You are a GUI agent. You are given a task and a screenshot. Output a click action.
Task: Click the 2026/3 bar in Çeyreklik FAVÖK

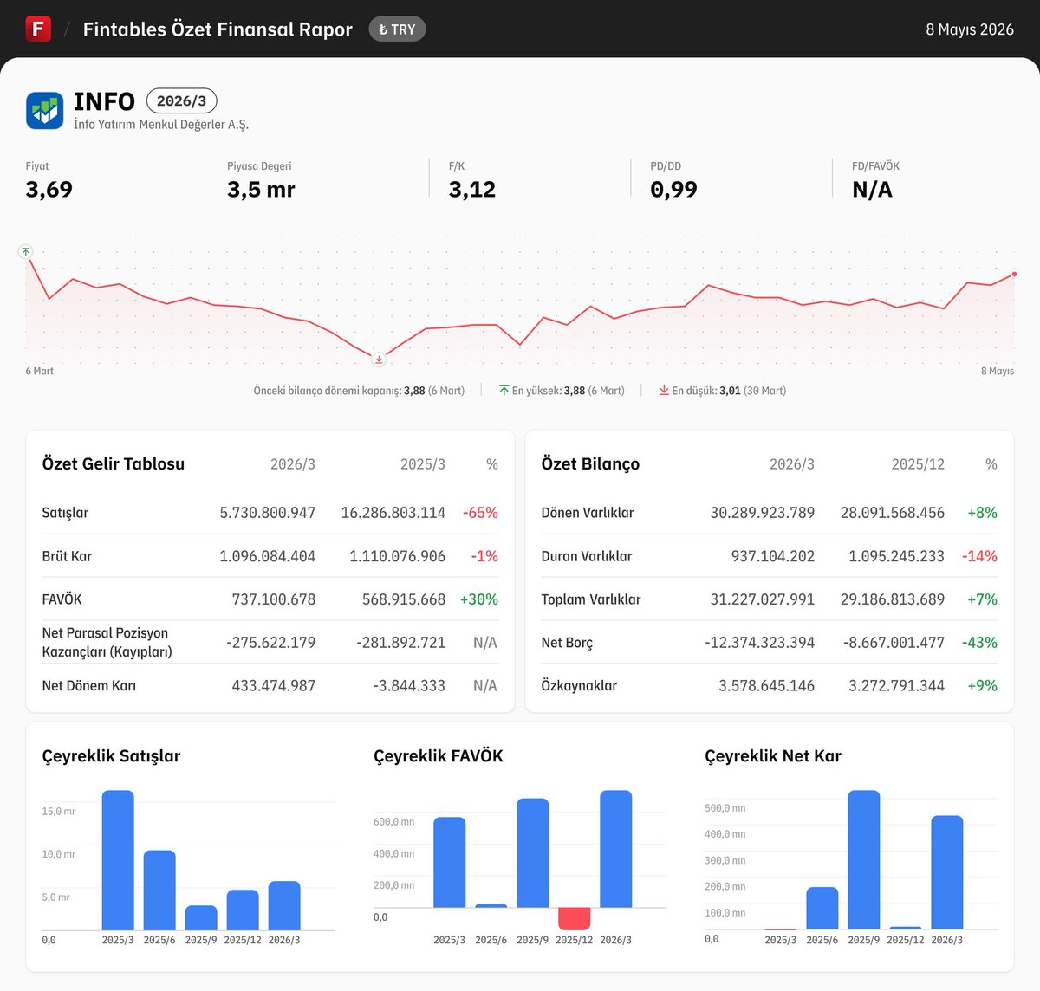point(615,849)
